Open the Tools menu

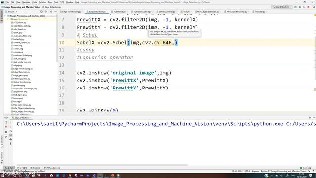[56, 2]
